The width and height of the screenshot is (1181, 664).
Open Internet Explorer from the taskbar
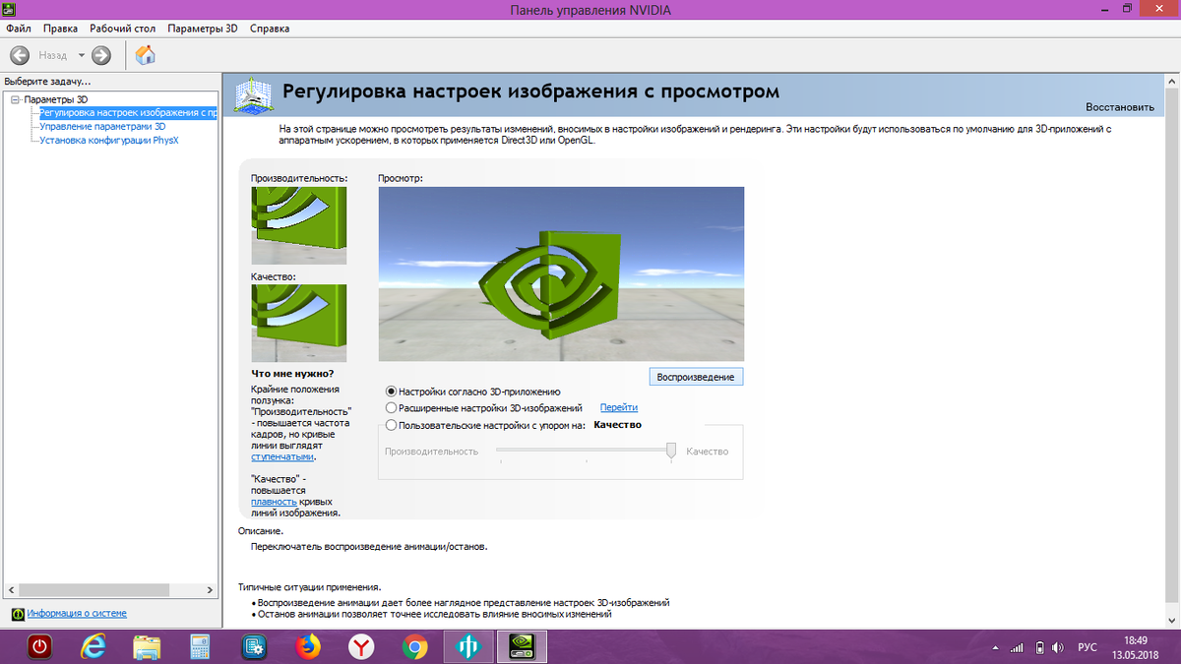click(93, 646)
